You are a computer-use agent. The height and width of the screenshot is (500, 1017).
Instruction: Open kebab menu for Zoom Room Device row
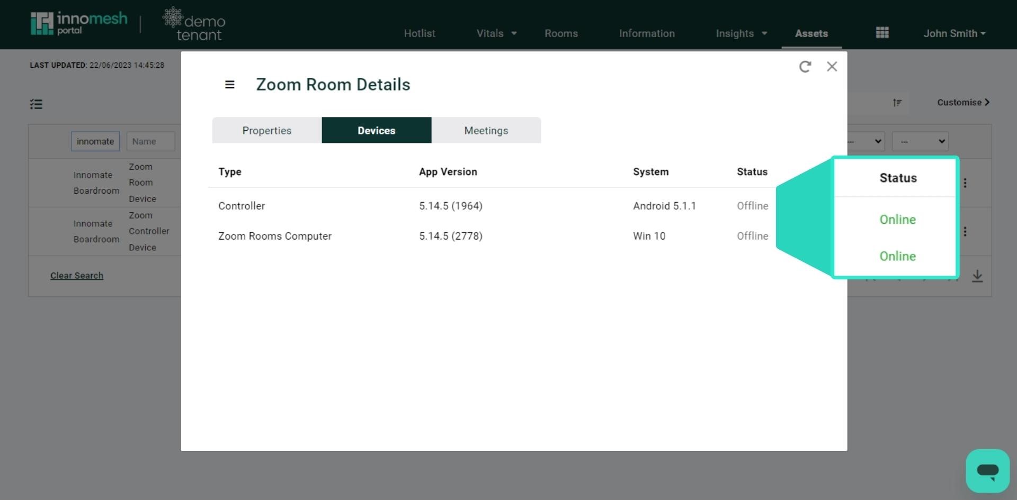click(965, 183)
